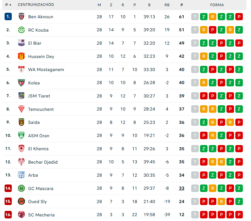Viewport: 251px width, 221px height.
Task: Click the GC Mascara club emblem
Action: 21,188
